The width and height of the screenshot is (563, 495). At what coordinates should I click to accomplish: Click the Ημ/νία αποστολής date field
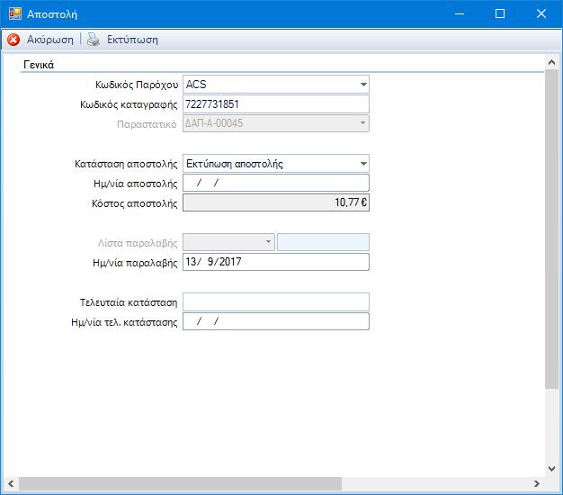(x=276, y=183)
